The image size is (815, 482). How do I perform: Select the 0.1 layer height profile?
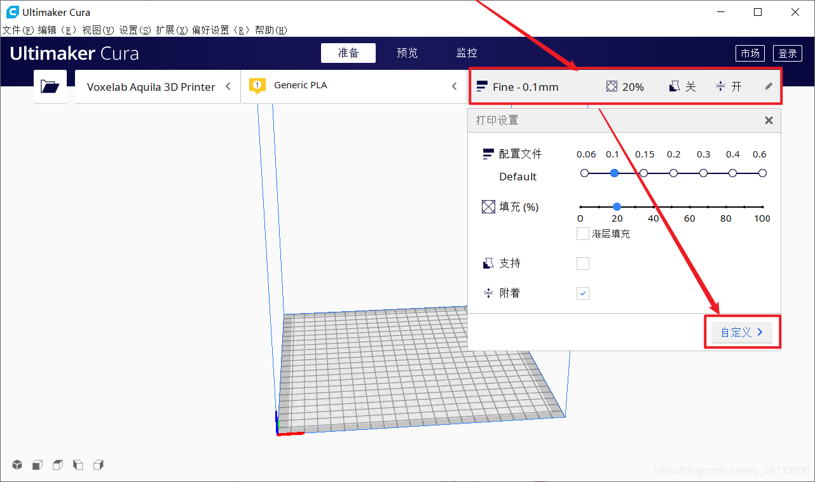614,173
